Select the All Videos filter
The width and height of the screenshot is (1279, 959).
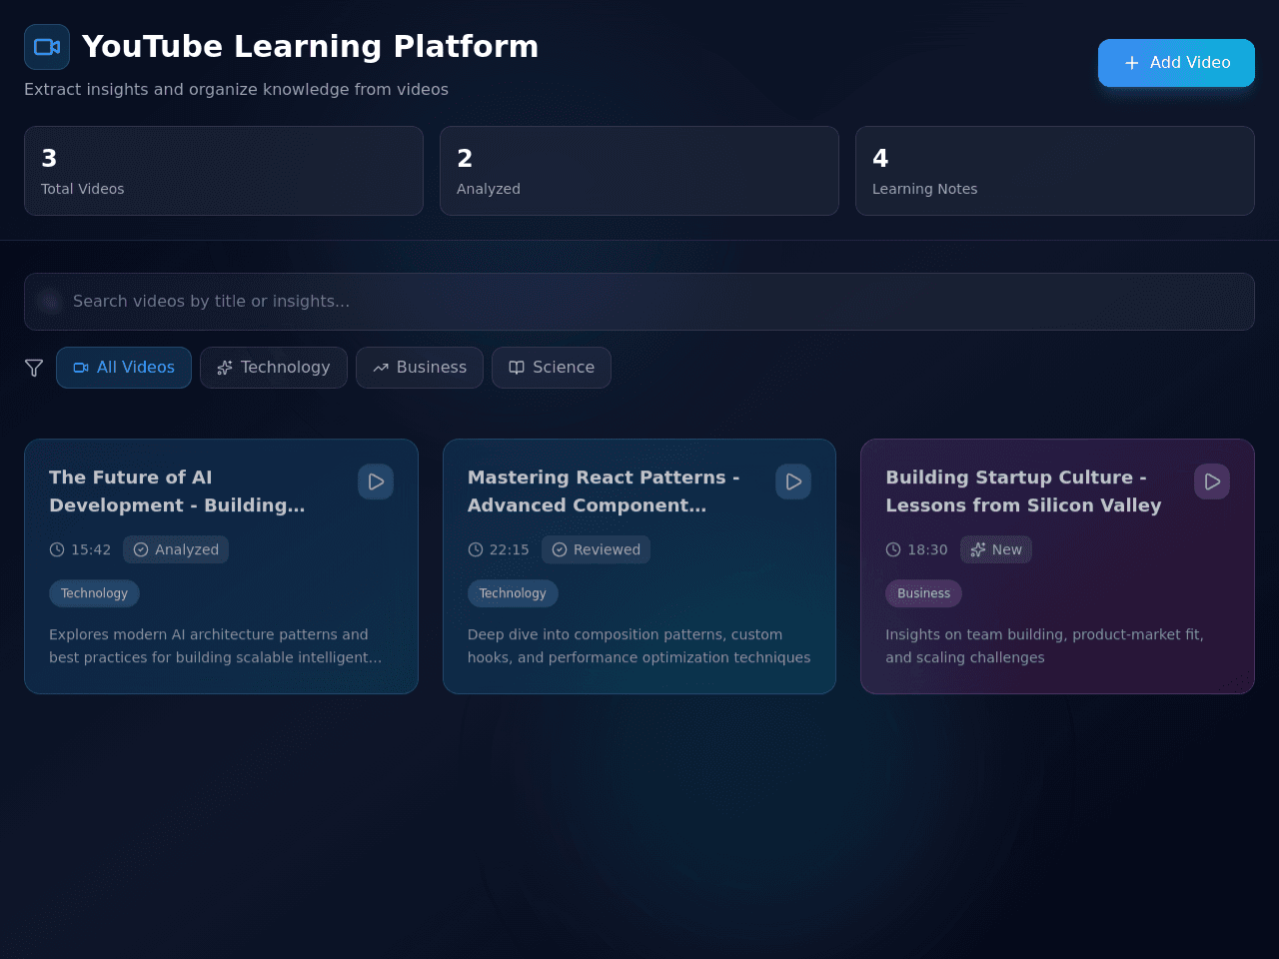(124, 368)
